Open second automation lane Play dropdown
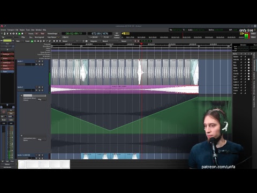257x193 pixels. pyautogui.click(x=42, y=139)
